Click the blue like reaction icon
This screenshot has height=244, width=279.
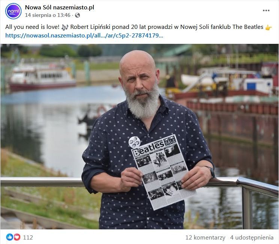pyautogui.click(x=10, y=237)
